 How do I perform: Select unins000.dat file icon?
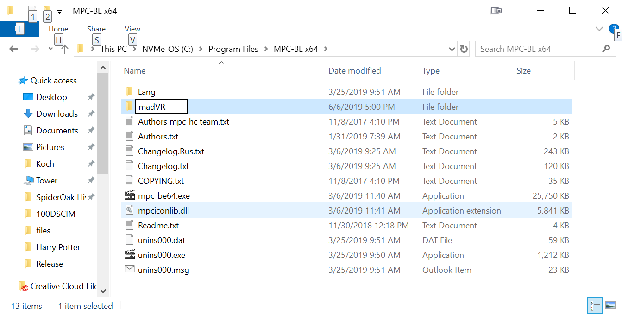point(130,240)
